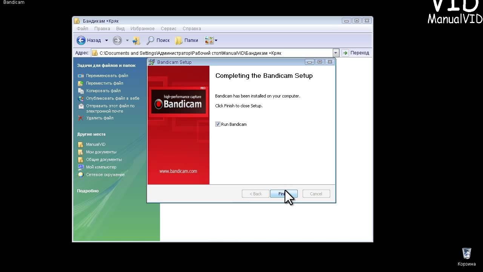Click Переименовать файл task link
Screen dimensions: 483x272
[107, 76]
